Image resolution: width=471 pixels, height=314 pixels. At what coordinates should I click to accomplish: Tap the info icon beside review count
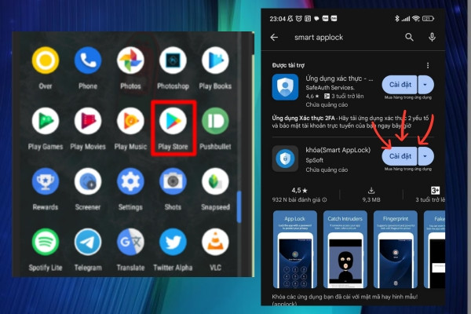(324, 200)
